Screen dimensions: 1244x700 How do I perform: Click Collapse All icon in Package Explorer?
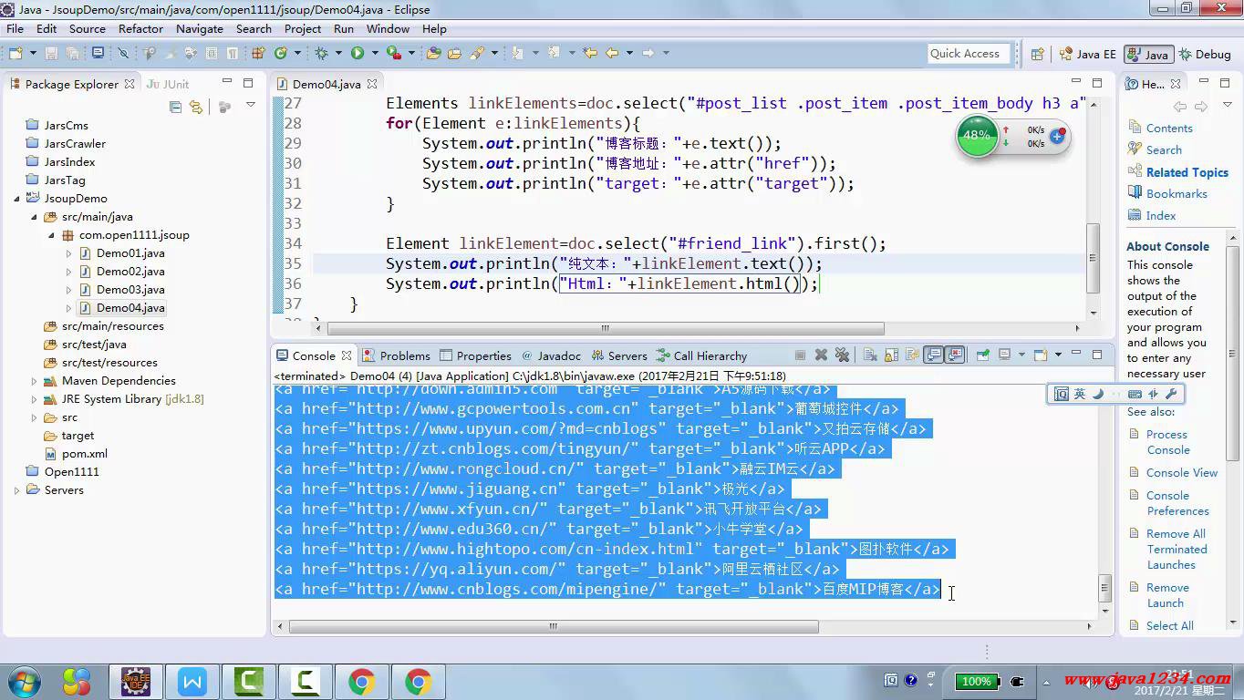click(x=175, y=107)
